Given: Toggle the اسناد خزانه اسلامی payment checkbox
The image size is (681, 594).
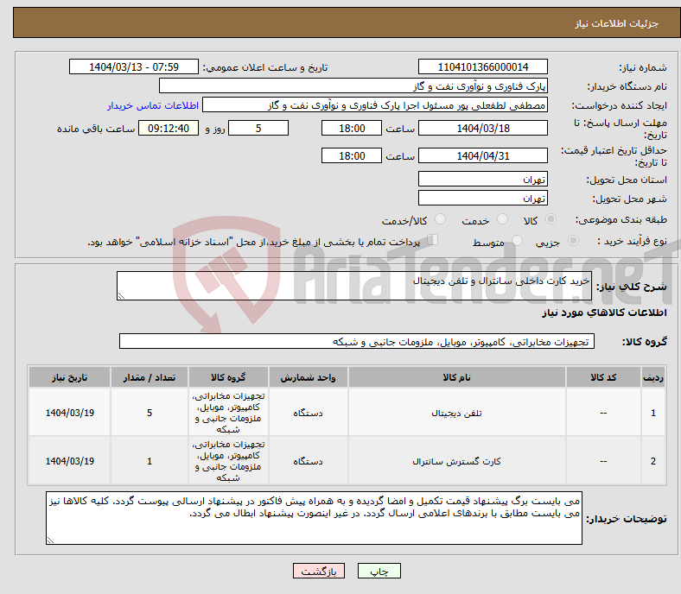Looking at the screenshot, I should [433, 240].
